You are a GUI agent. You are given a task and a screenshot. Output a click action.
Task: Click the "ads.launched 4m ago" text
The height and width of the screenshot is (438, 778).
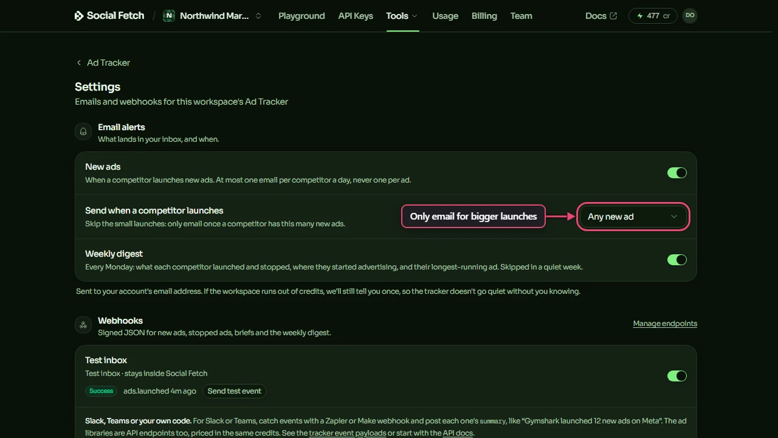click(x=160, y=391)
